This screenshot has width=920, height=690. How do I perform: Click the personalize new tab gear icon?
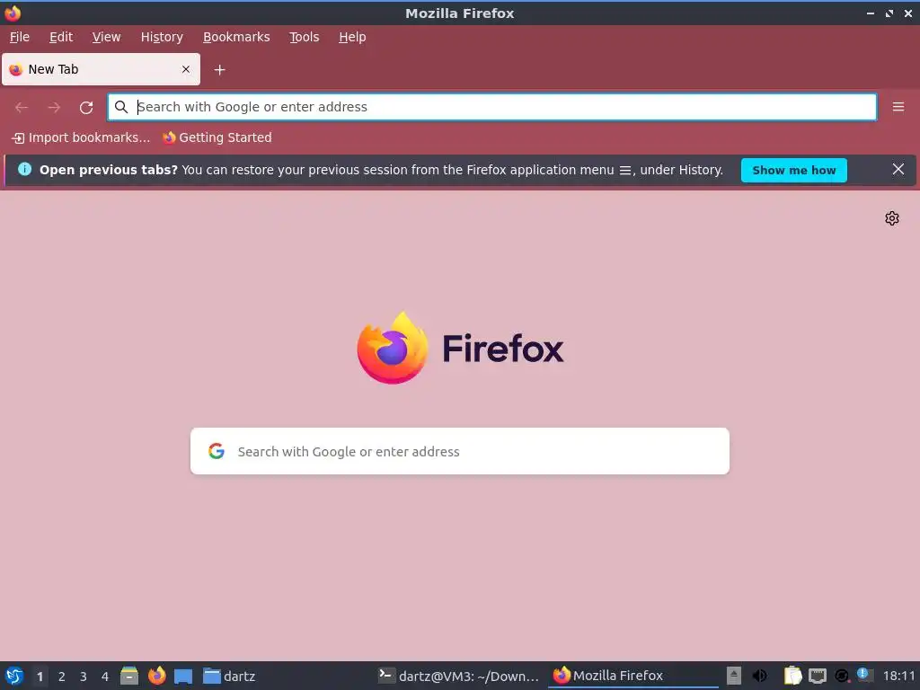click(x=892, y=218)
